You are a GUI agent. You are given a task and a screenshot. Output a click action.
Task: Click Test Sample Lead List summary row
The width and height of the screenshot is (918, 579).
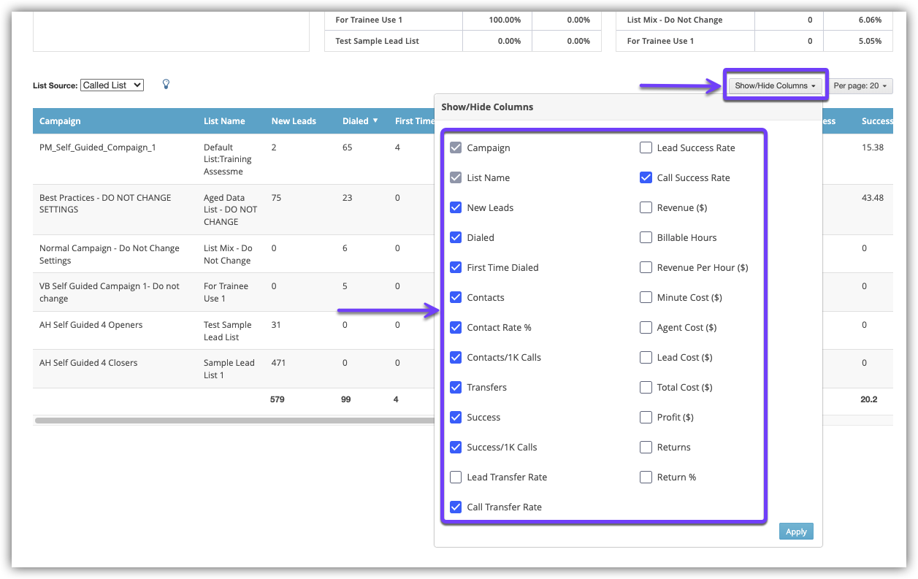tap(463, 41)
